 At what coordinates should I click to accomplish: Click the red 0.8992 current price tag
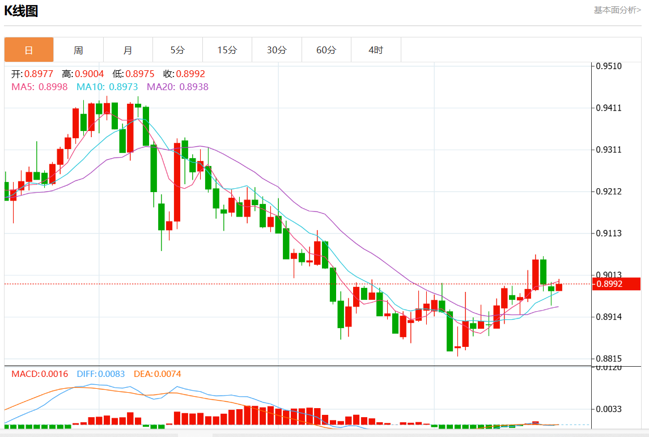pyautogui.click(x=616, y=284)
